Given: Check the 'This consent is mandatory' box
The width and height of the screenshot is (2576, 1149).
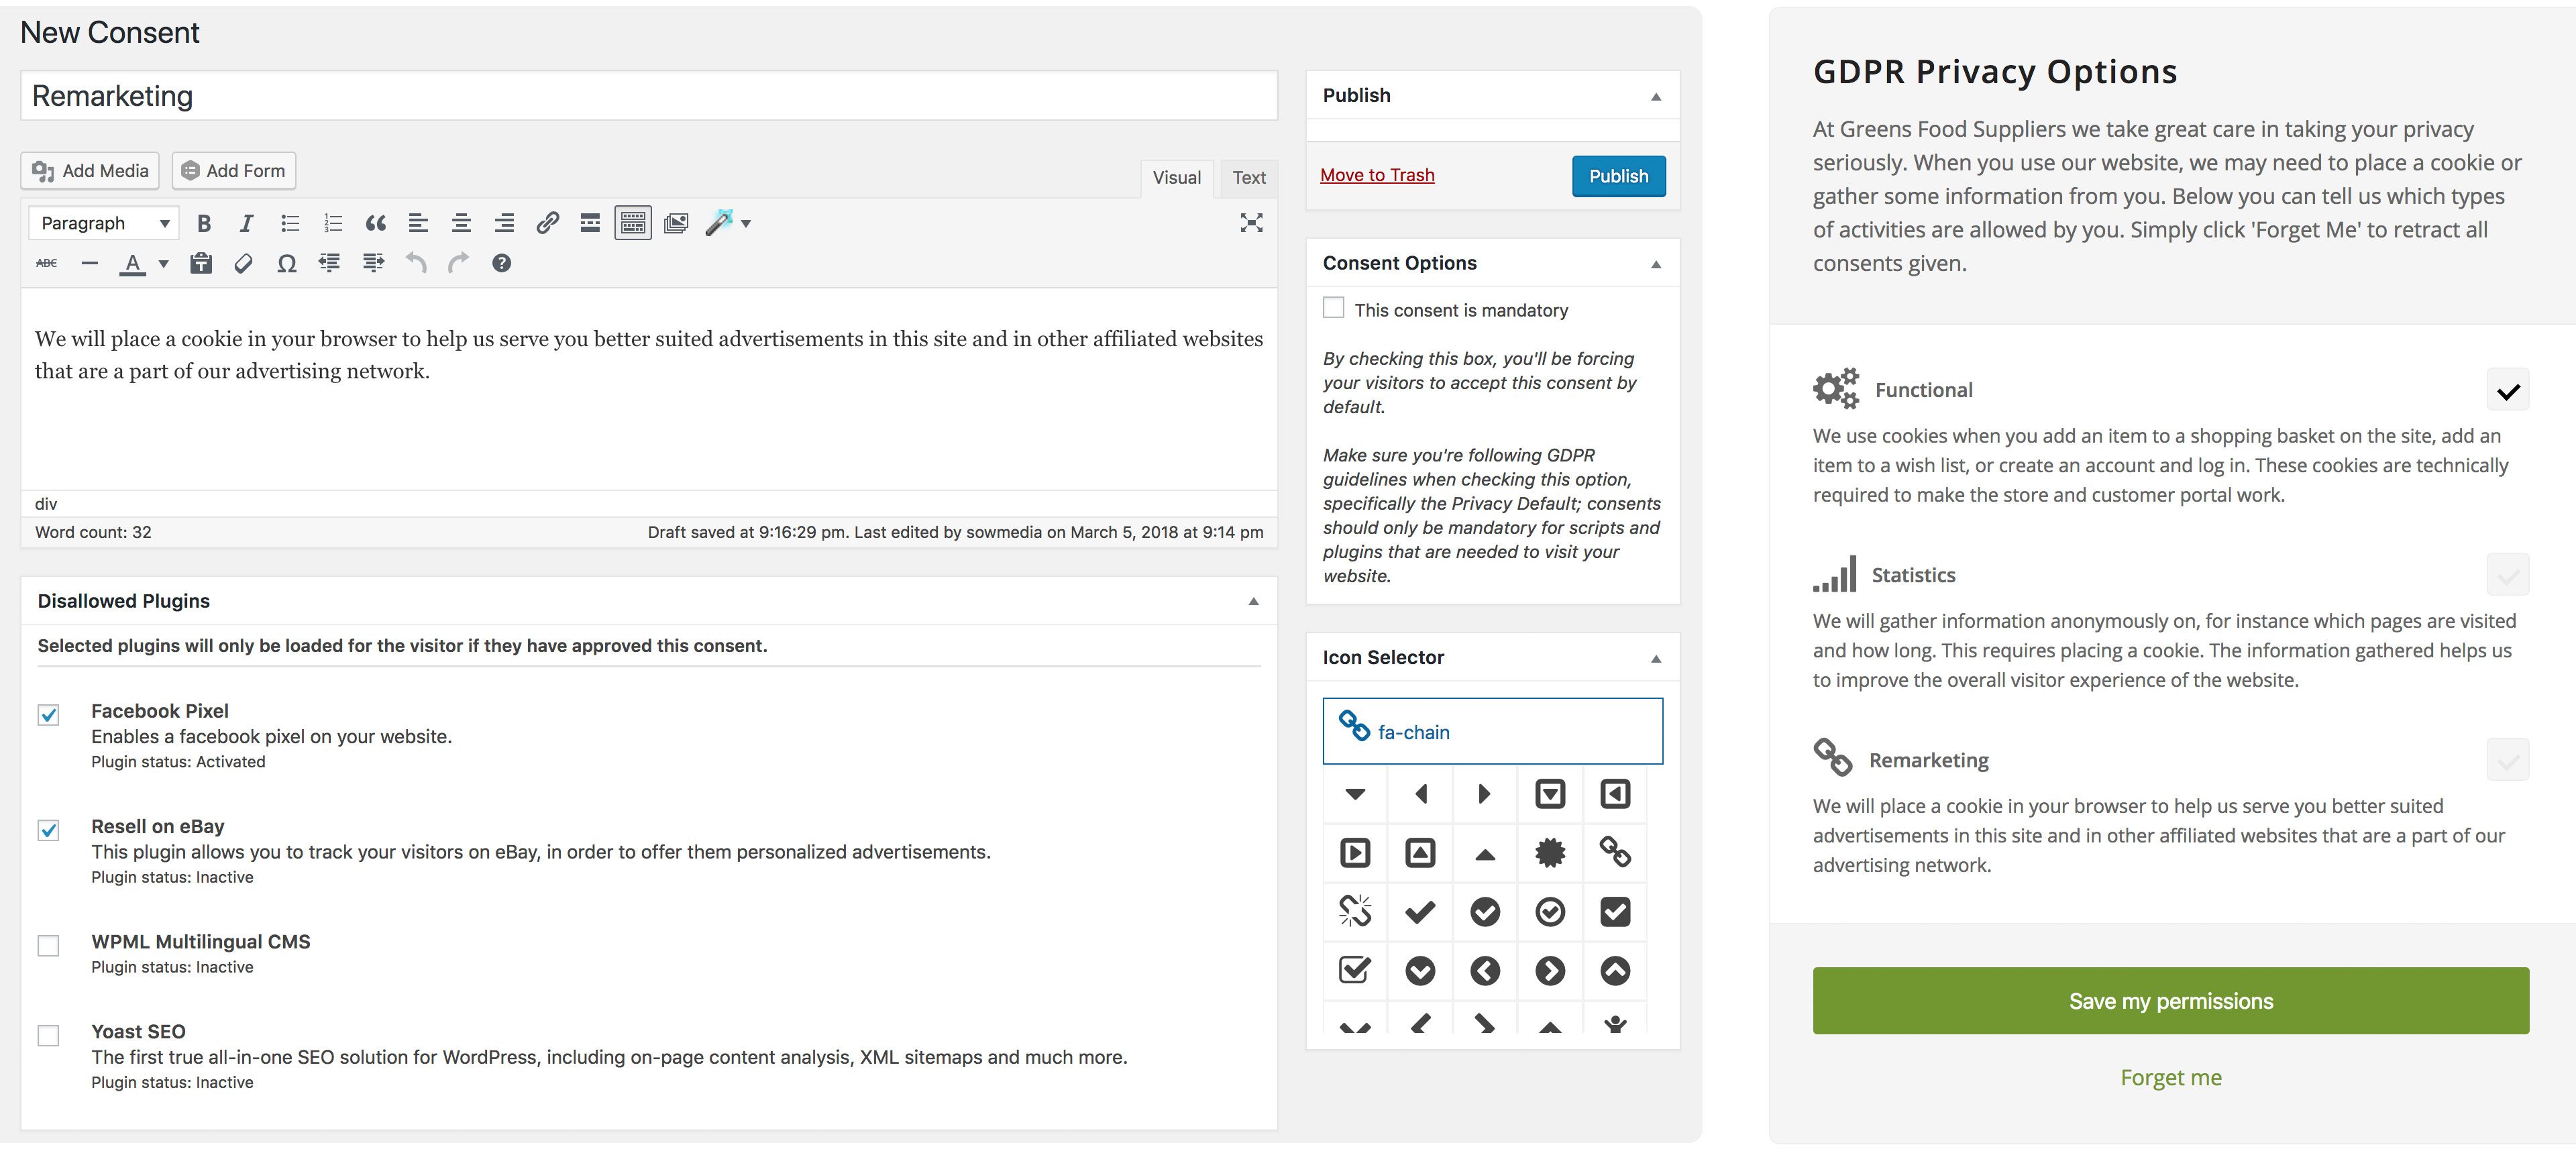Looking at the screenshot, I should coord(1333,308).
